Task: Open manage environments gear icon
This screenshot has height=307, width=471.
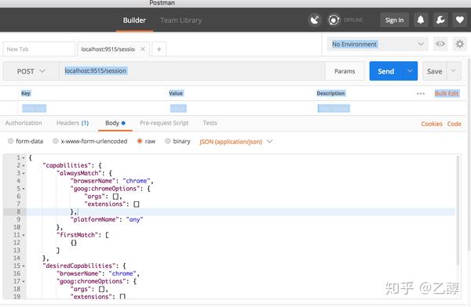Action: point(459,44)
